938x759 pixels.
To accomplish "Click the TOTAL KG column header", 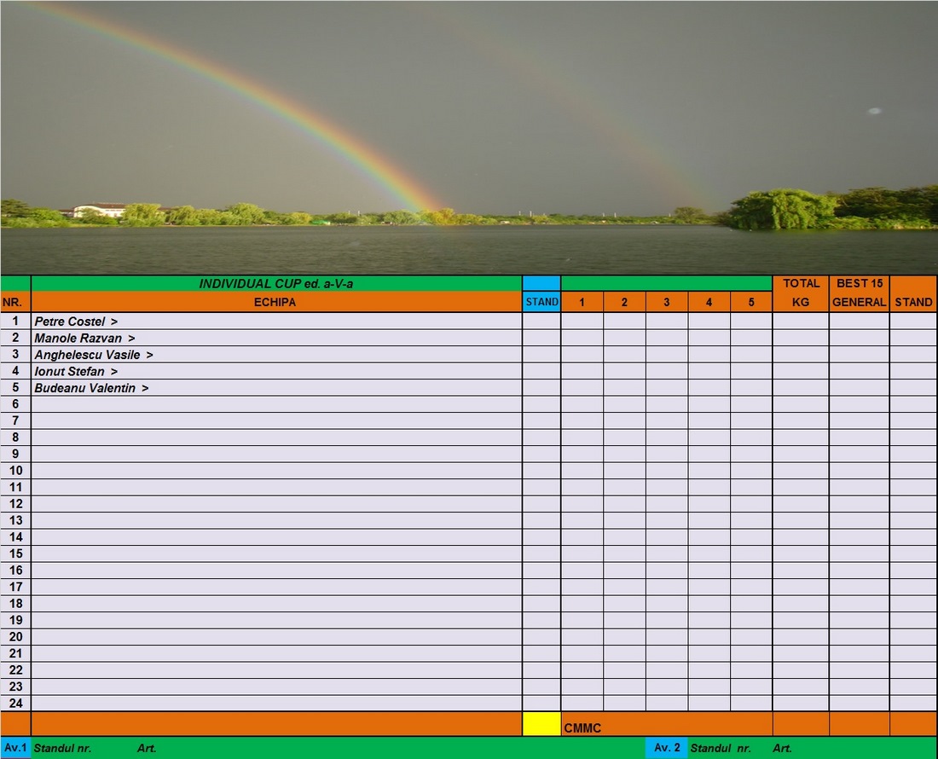I will (801, 293).
